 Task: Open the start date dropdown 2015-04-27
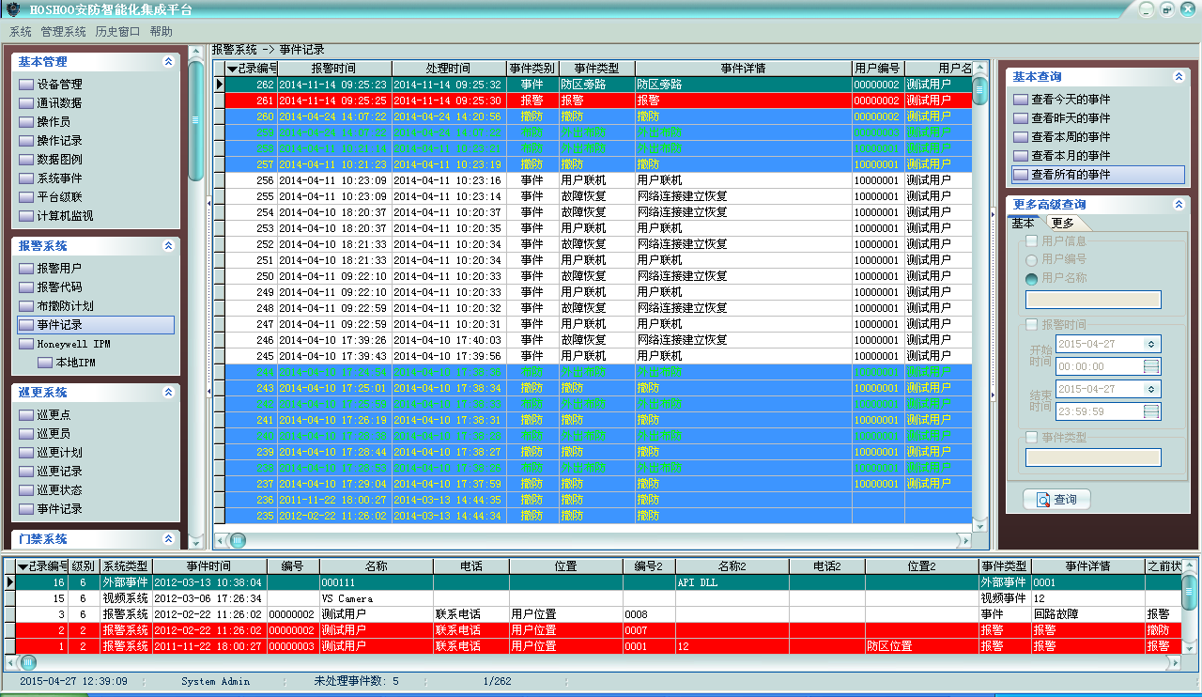(x=1151, y=344)
